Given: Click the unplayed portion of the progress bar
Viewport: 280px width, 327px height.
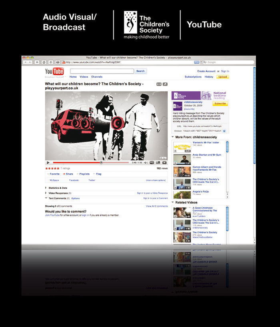Looking at the screenshot, I should click(116, 162).
